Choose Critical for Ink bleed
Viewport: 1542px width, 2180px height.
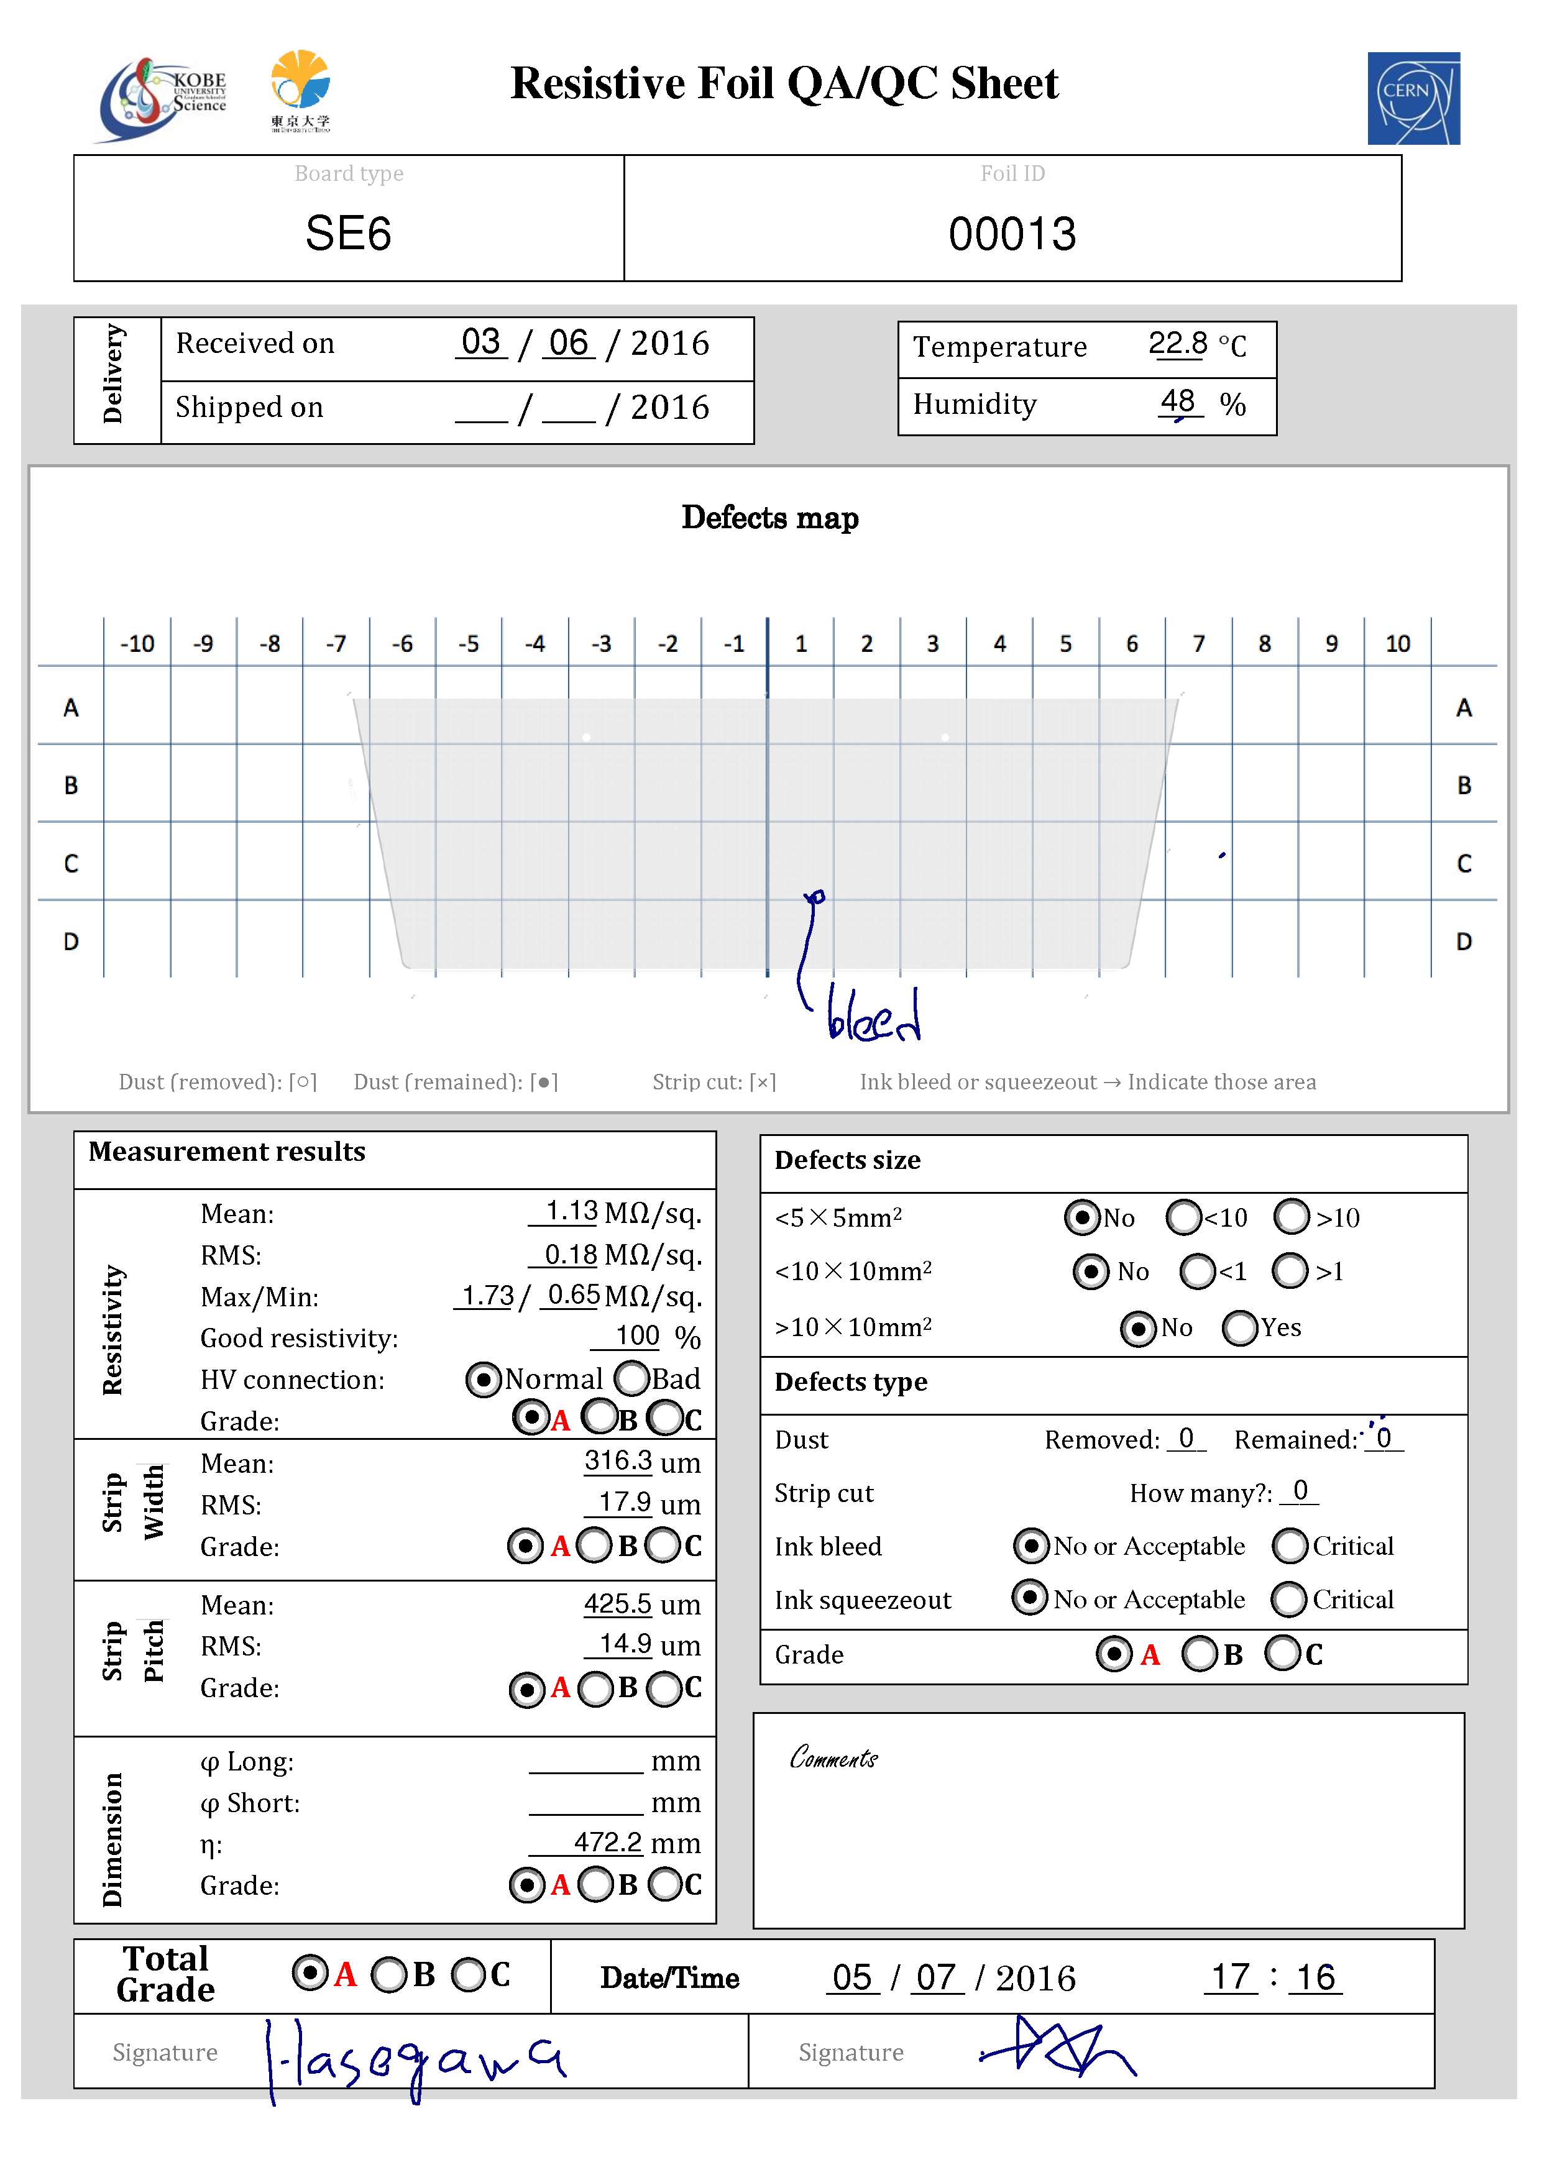tap(1290, 1546)
